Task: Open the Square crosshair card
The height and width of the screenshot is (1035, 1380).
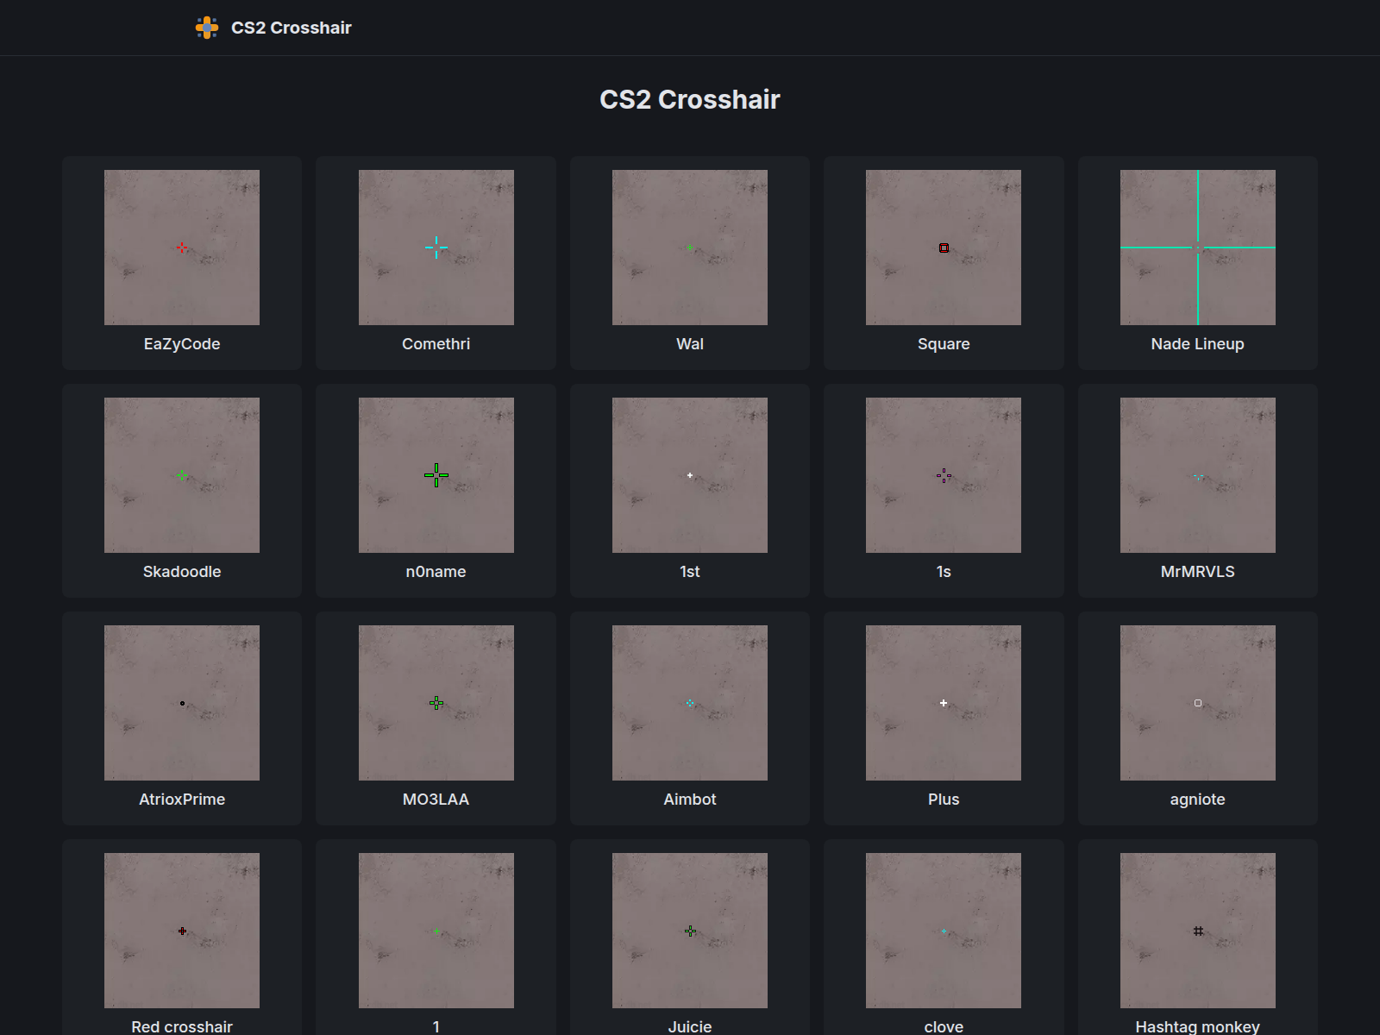Action: point(944,247)
